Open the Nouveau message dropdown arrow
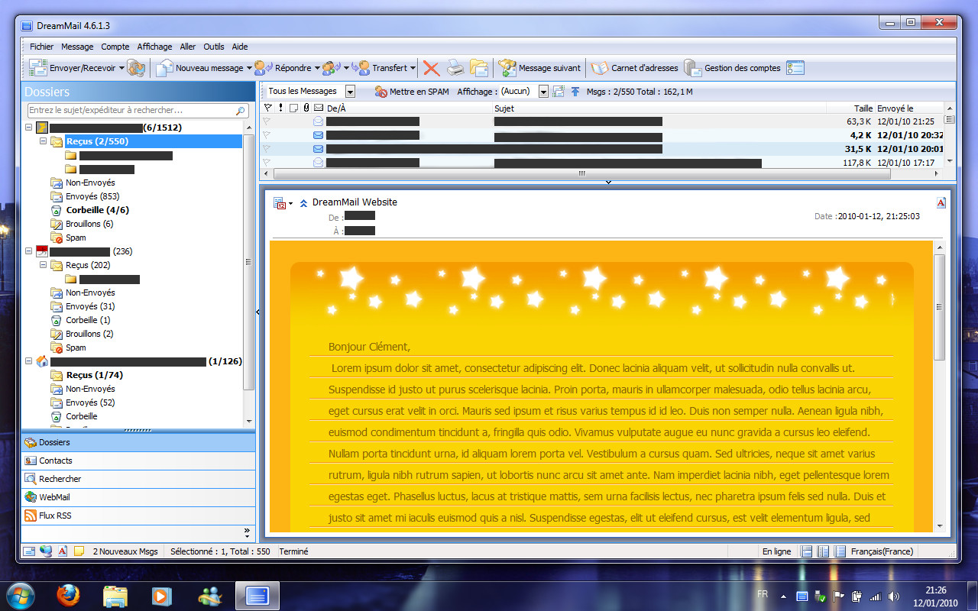The height and width of the screenshot is (611, 978). point(249,68)
